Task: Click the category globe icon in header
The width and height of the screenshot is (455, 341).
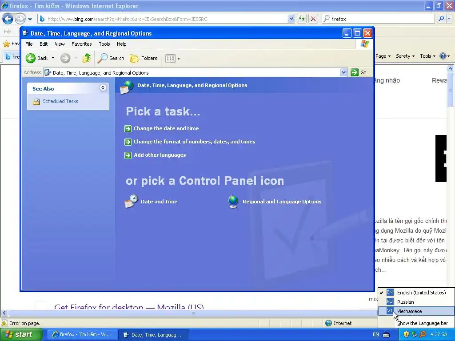Action: (127, 87)
